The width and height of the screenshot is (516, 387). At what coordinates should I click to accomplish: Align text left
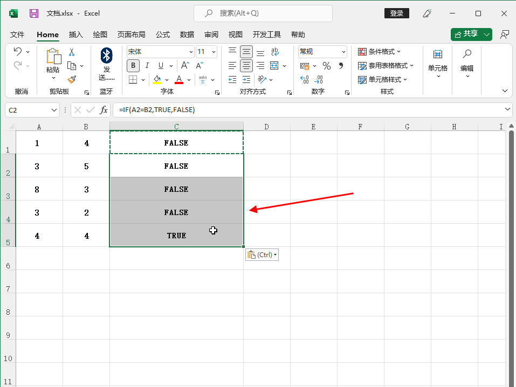[x=232, y=66]
